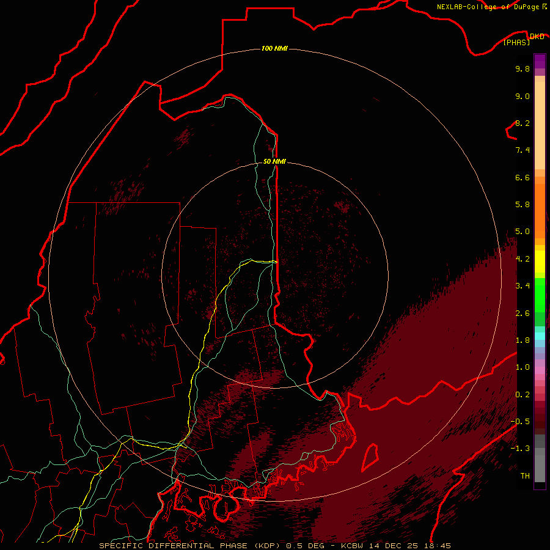Click the 1.8 scale value
Image resolution: width=550 pixels, height=550 pixels.
point(522,340)
